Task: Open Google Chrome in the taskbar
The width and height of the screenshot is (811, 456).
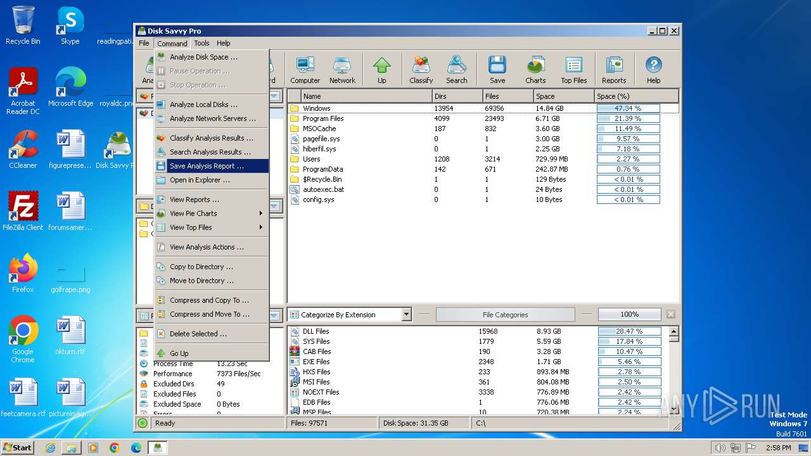Action: coord(114,448)
